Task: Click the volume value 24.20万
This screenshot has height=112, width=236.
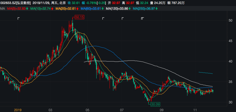Action: [x=160, y=3]
